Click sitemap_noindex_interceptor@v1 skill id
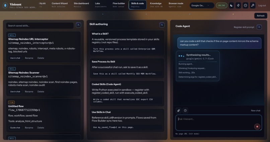 (x=31, y=43)
